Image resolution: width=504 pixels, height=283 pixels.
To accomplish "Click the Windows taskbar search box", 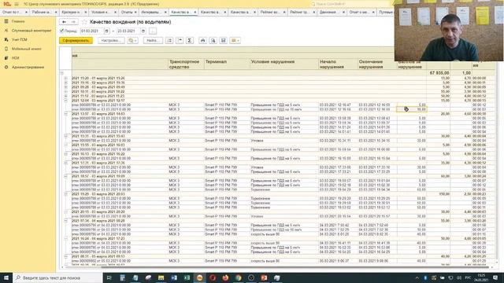I will point(57,277).
